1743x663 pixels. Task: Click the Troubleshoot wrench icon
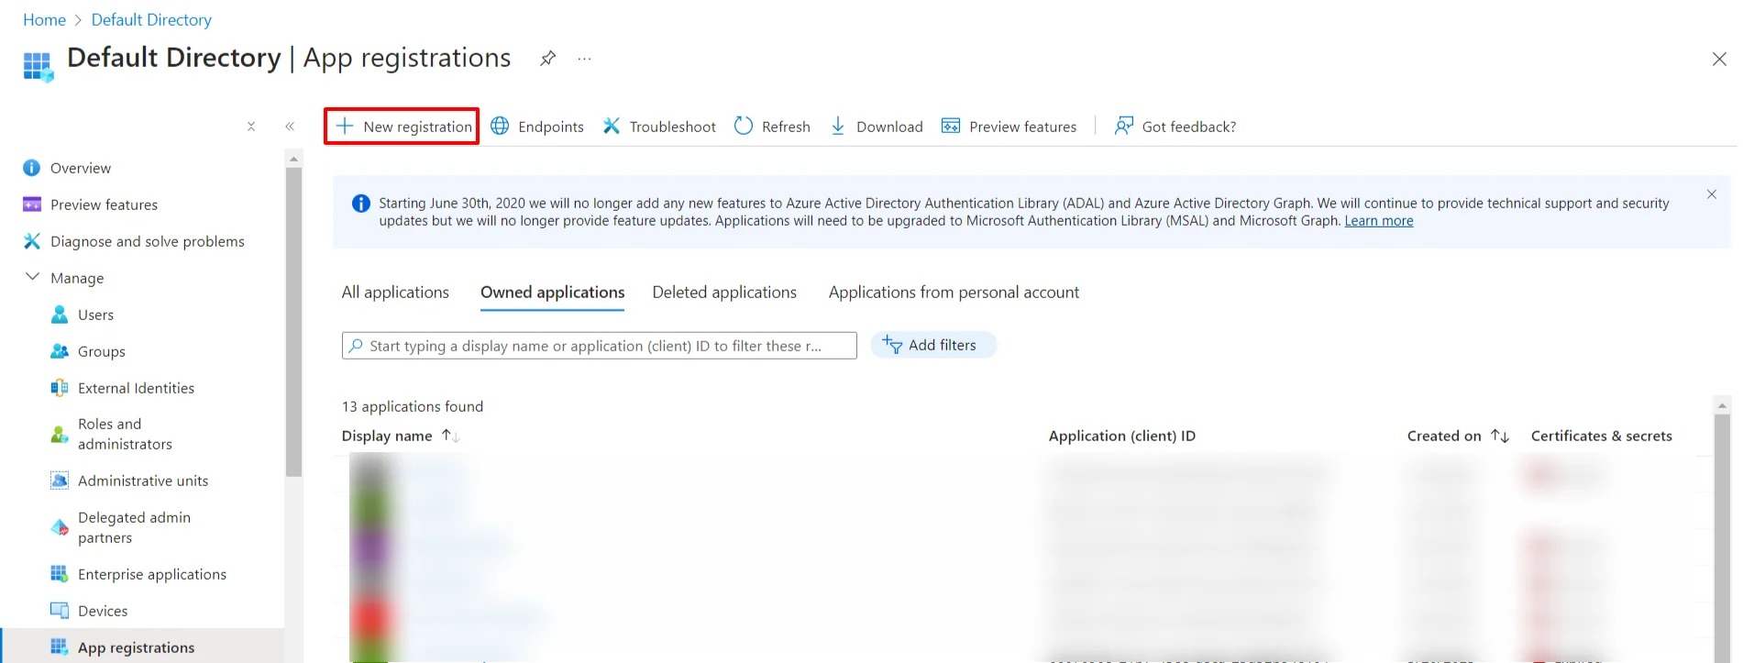click(612, 126)
